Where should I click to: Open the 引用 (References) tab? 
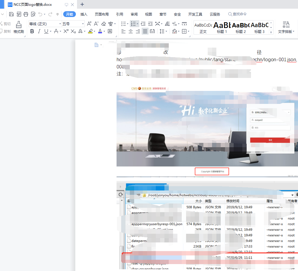click(119, 14)
